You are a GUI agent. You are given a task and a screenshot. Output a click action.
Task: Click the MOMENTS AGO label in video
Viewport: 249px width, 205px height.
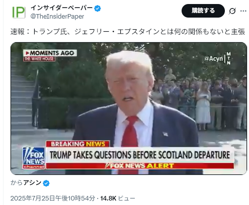[50, 53]
